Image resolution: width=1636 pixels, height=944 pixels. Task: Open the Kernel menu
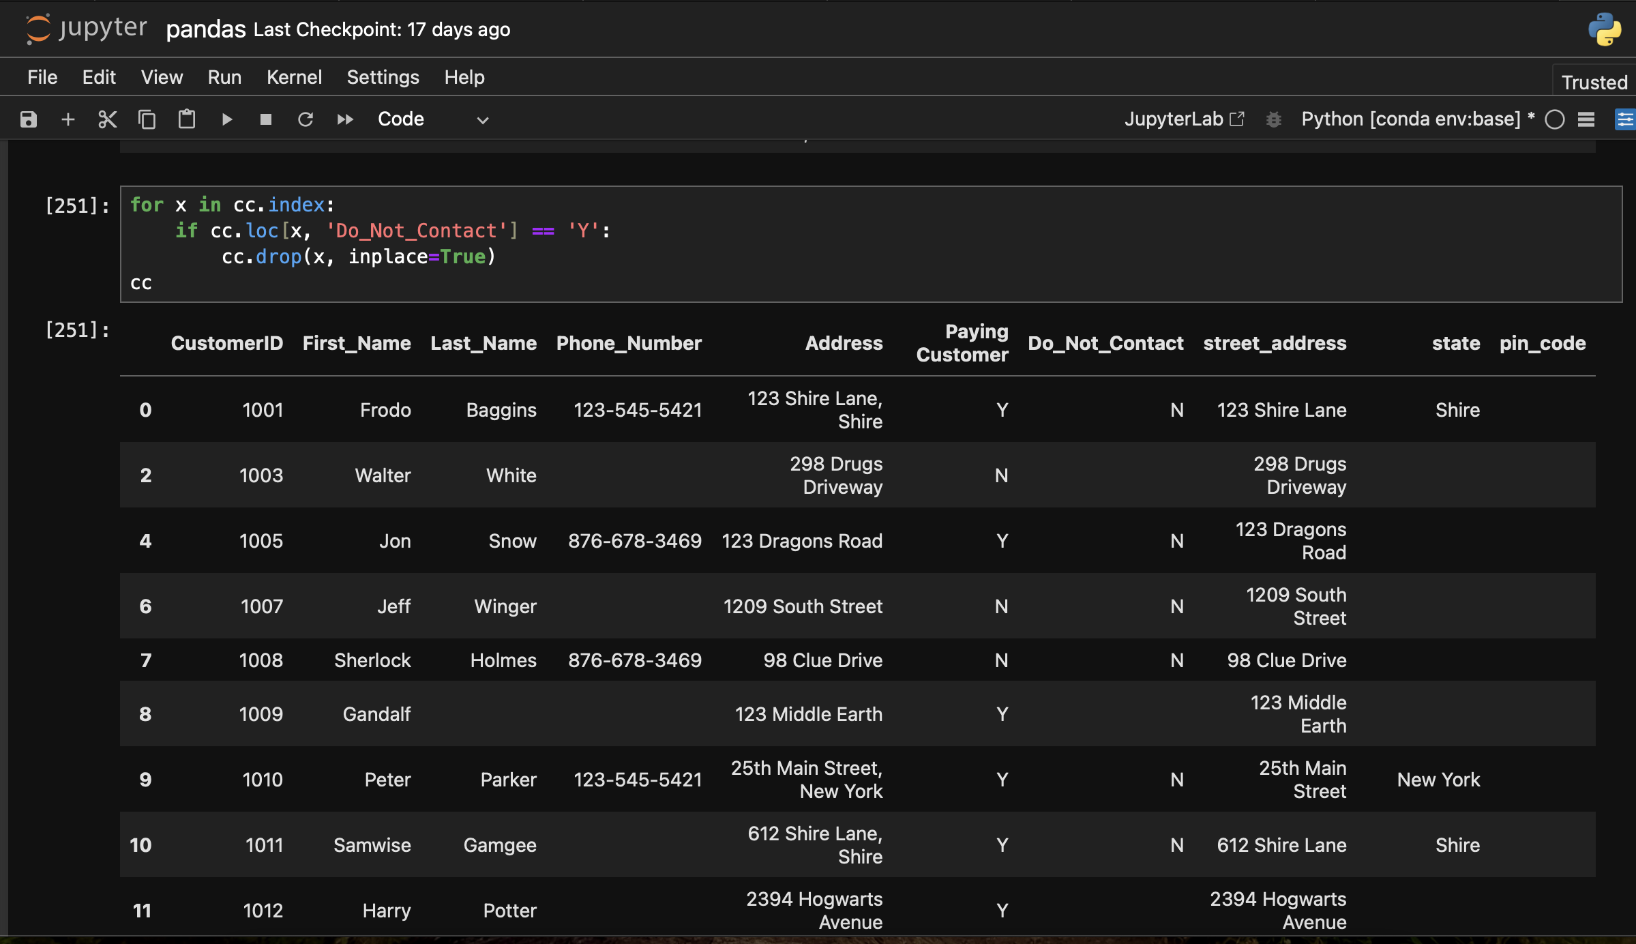tap(294, 77)
